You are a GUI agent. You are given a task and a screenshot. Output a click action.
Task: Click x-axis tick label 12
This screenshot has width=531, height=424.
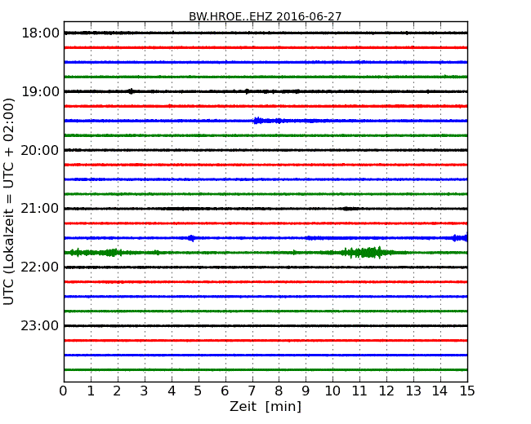(x=386, y=391)
